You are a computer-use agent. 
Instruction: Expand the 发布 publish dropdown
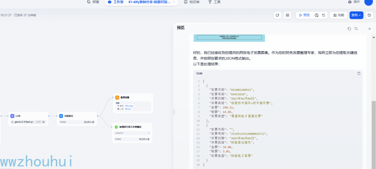pos(357,15)
